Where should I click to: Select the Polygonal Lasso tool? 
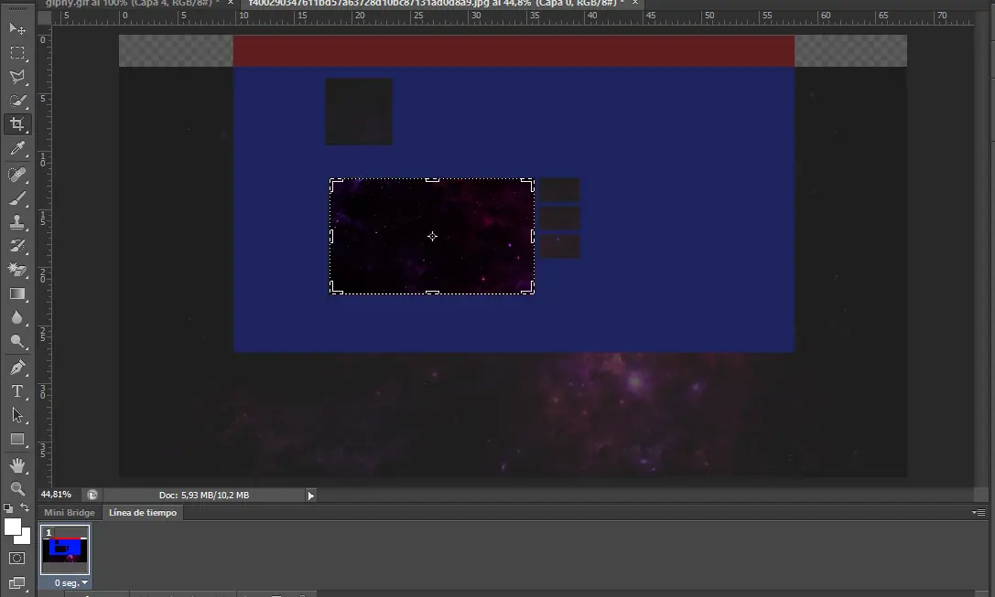point(17,77)
